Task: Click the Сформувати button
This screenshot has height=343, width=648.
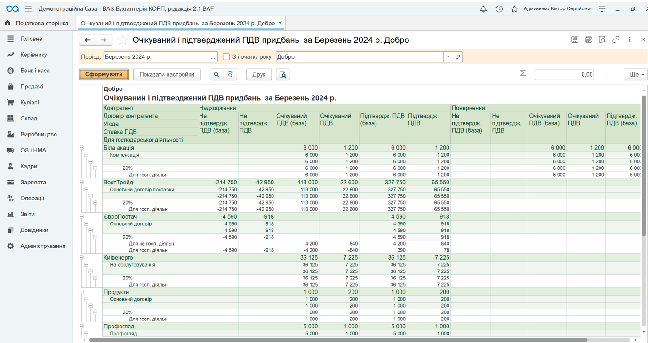Action: click(x=104, y=74)
